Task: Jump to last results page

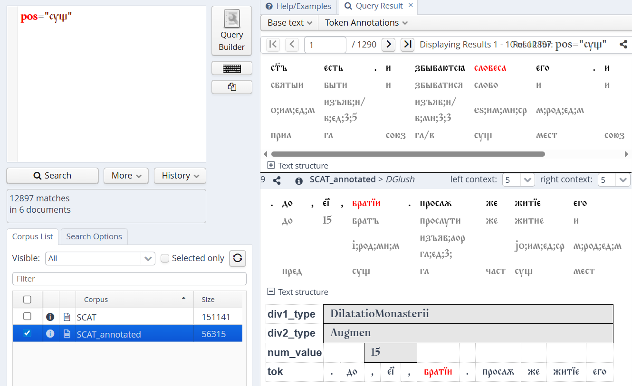Action: (407, 45)
